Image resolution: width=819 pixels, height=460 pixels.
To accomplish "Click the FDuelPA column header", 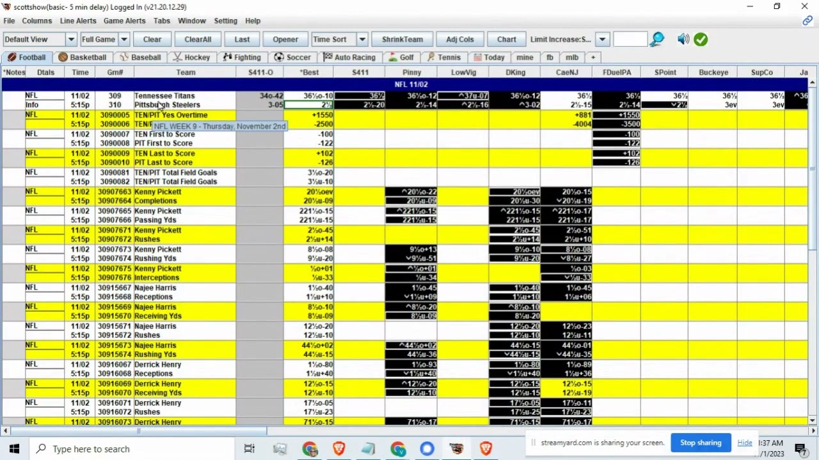I will [617, 72].
